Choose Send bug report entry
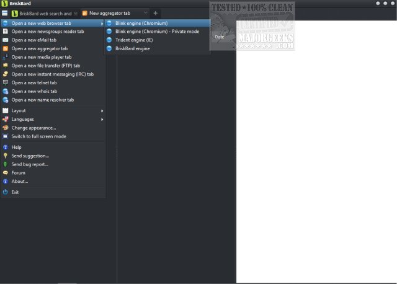This screenshot has height=284, width=397. point(53,164)
